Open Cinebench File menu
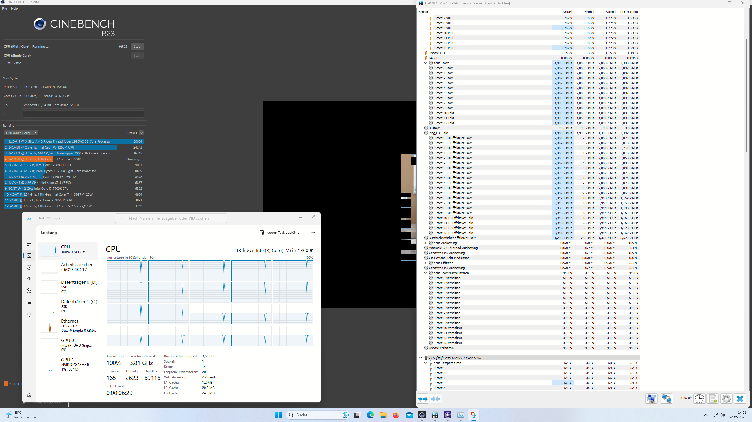Screen dimensions: 752x422 (x=4, y=9)
